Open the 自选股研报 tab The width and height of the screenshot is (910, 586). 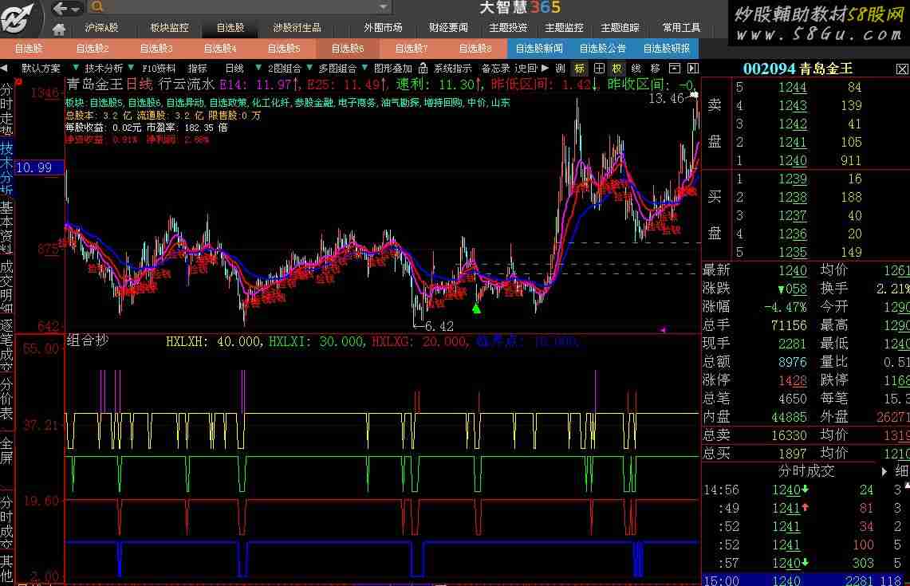point(667,49)
